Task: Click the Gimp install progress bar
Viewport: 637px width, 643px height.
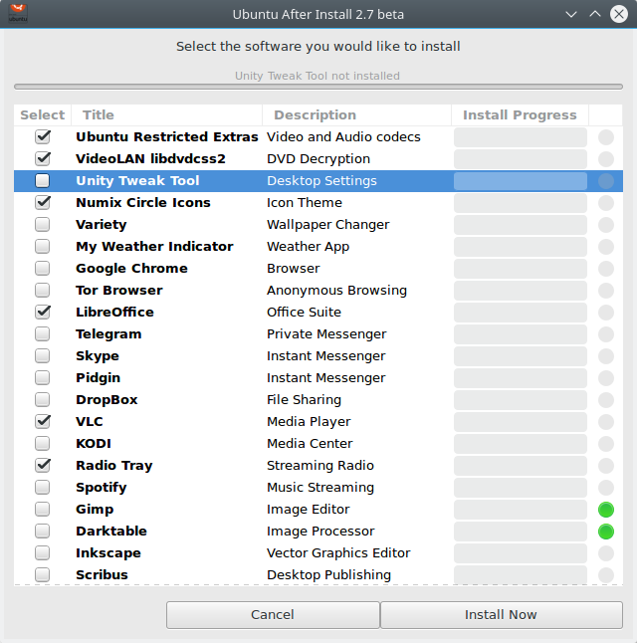Action: coord(521,510)
